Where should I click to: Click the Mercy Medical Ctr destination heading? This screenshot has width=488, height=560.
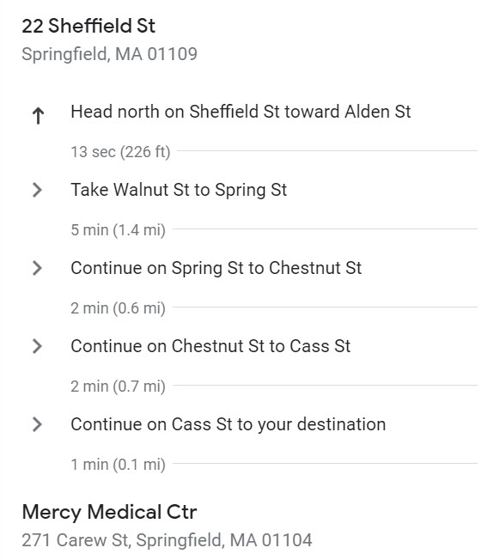click(109, 512)
